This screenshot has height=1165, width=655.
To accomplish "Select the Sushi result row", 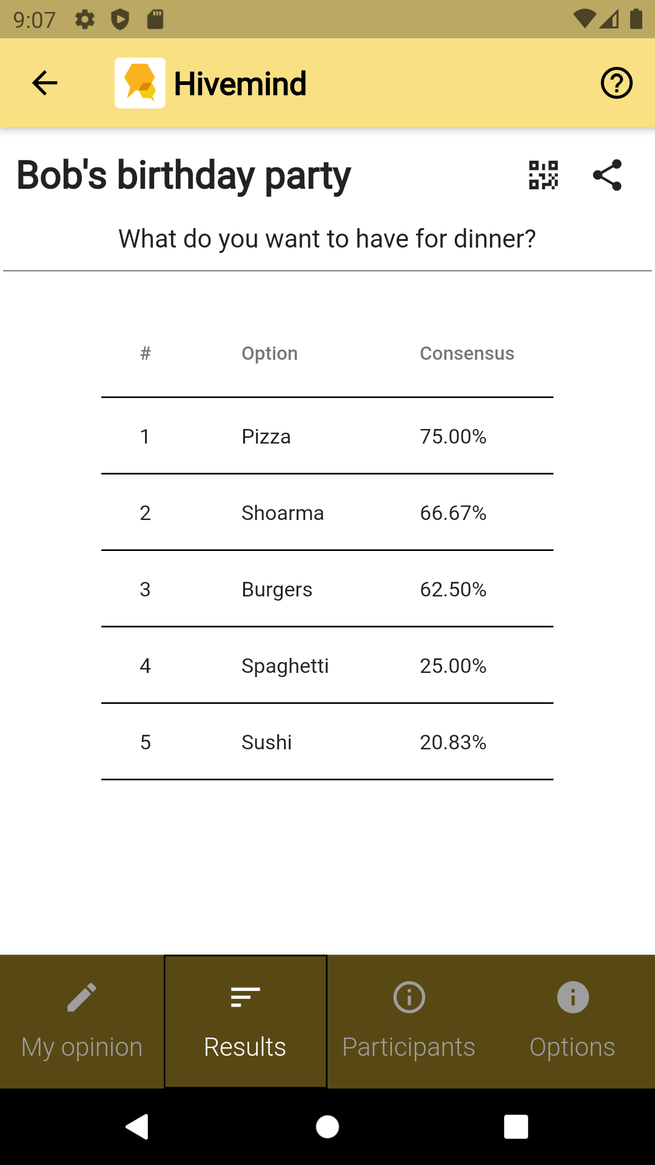I will point(327,742).
